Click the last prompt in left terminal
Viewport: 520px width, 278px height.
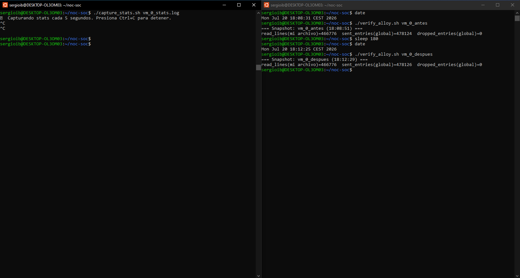45,44
